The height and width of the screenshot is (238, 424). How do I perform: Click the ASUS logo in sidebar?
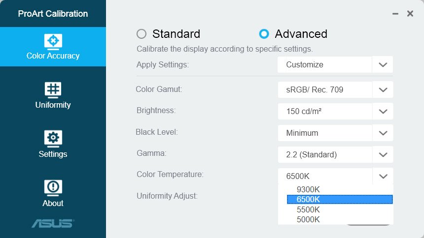[53, 223]
